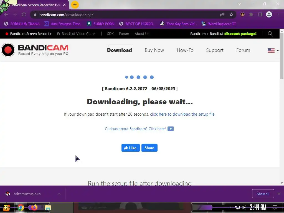Click the share page icon in address bar

pos(222,15)
